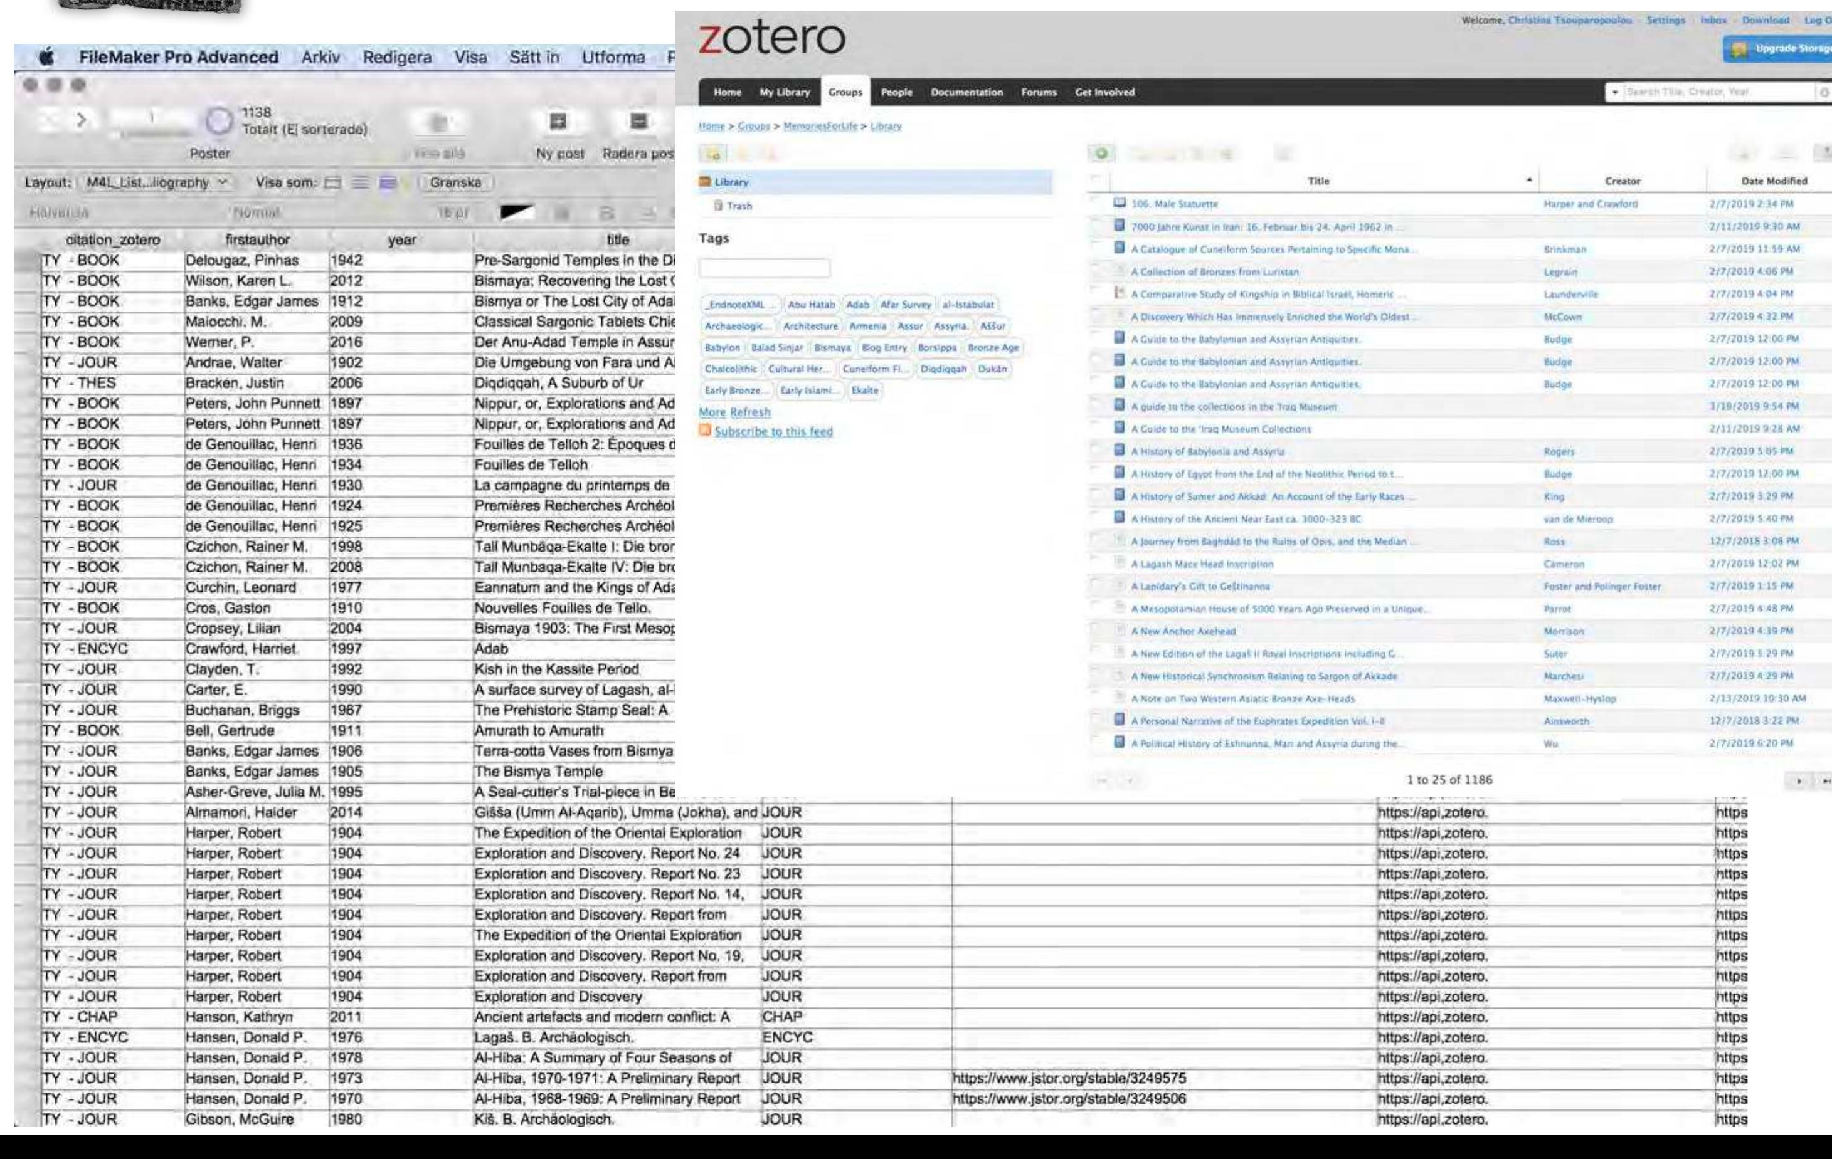Screen dimensions: 1832x1159
Task: Click the More link under the tags
Action: [712, 411]
